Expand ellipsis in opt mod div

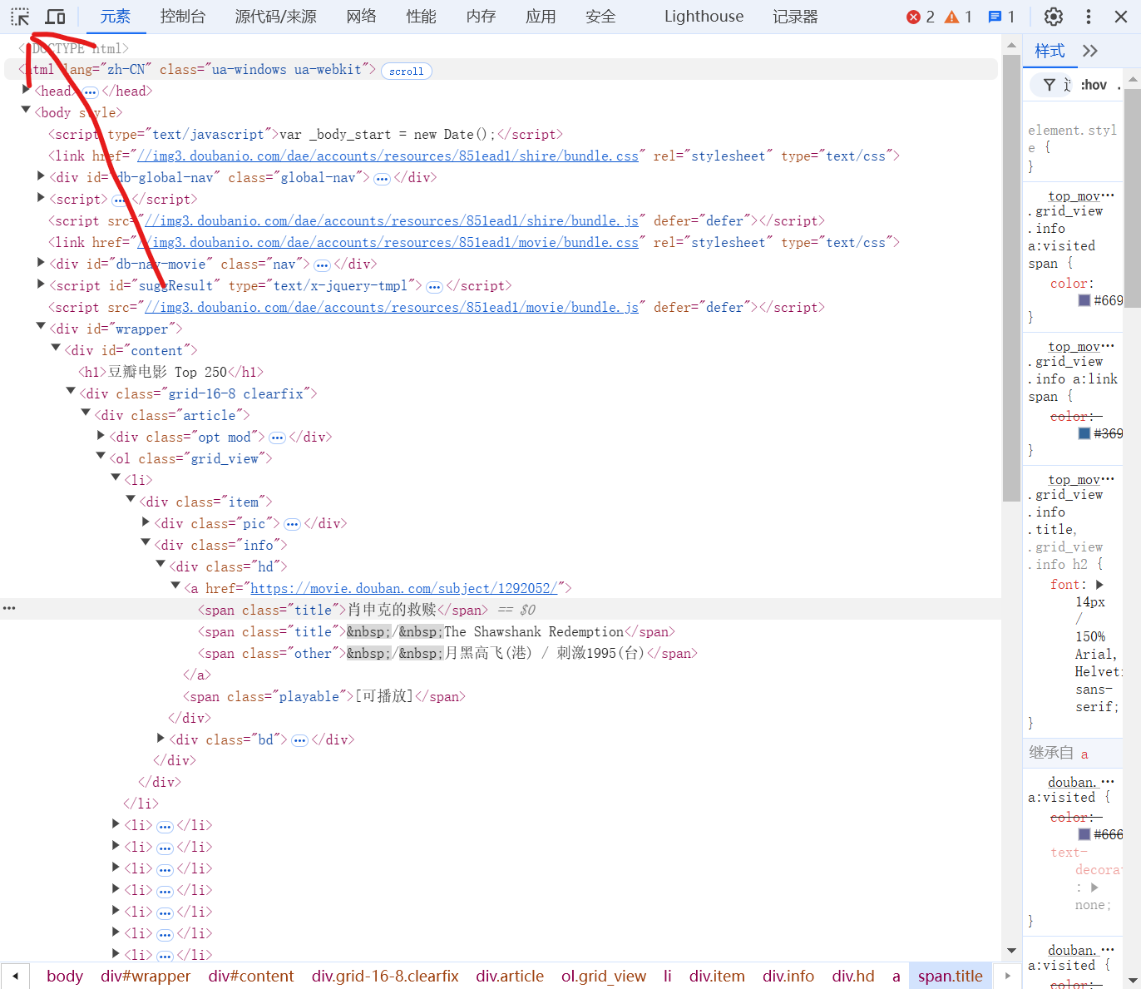(x=277, y=438)
